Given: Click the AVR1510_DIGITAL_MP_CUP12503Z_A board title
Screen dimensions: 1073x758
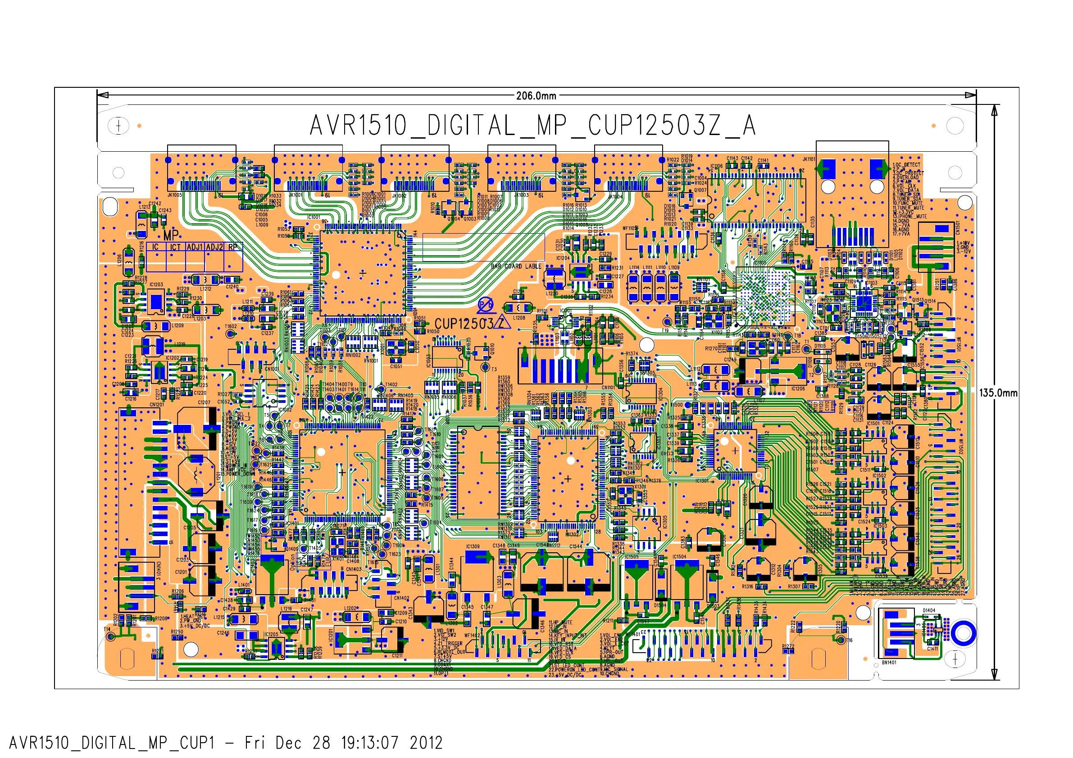Looking at the screenshot, I should pyautogui.click(x=532, y=126).
